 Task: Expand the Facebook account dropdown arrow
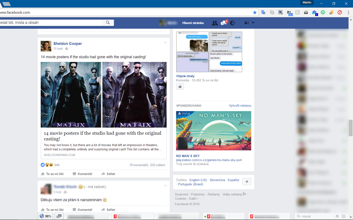tap(253, 23)
